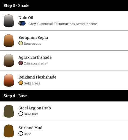Select the crimson swatch circle
128x140 pixels.
[x=21, y=63]
